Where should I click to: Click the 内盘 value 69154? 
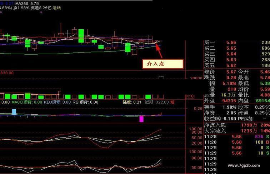tap(263, 101)
